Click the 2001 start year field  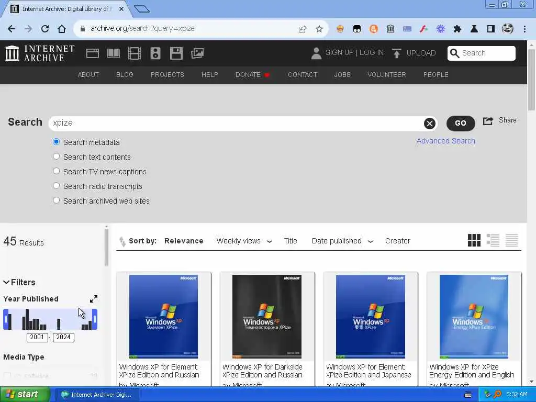tap(37, 337)
